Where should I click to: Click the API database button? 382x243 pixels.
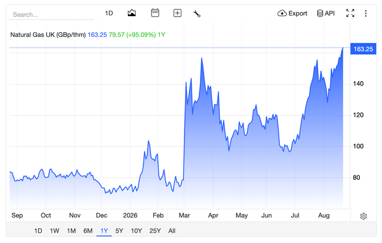pyautogui.click(x=326, y=13)
